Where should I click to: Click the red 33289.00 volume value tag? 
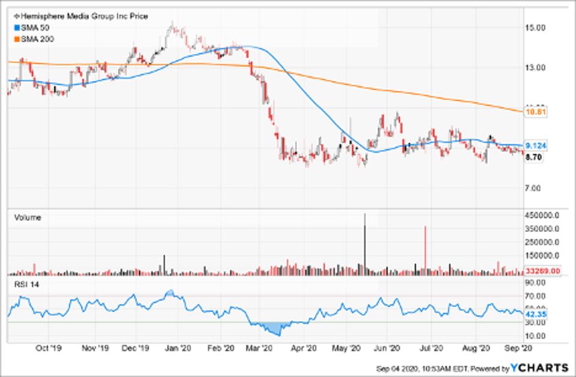coord(542,271)
